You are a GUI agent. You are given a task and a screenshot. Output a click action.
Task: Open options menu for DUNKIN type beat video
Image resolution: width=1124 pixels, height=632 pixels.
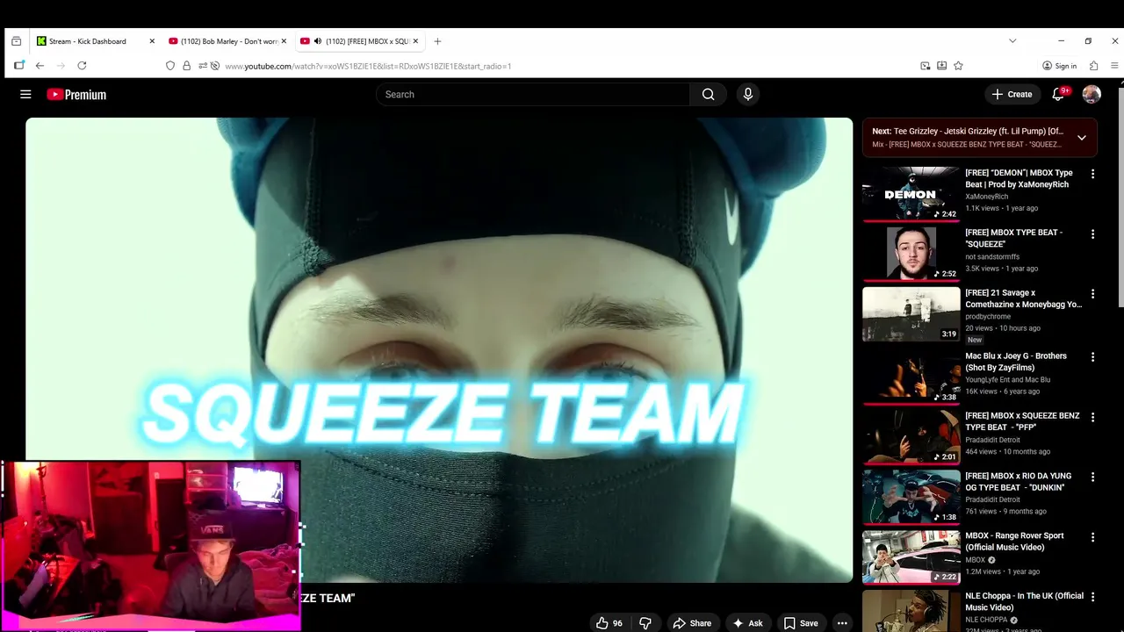pyautogui.click(x=1092, y=478)
